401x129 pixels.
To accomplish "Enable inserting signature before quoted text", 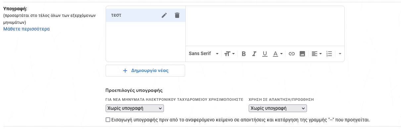I will pyautogui.click(x=108, y=120).
